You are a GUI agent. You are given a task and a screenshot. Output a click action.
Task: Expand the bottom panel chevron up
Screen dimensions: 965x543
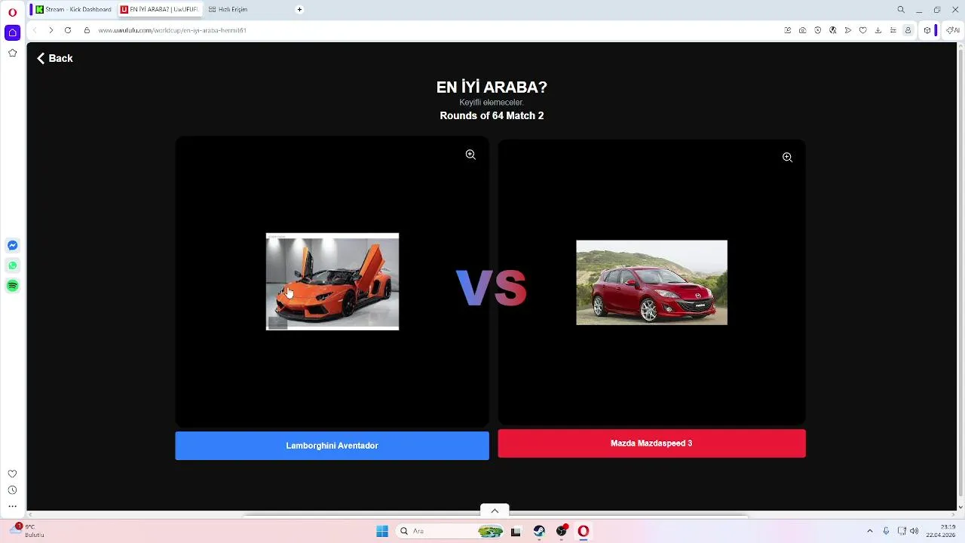[x=495, y=511]
